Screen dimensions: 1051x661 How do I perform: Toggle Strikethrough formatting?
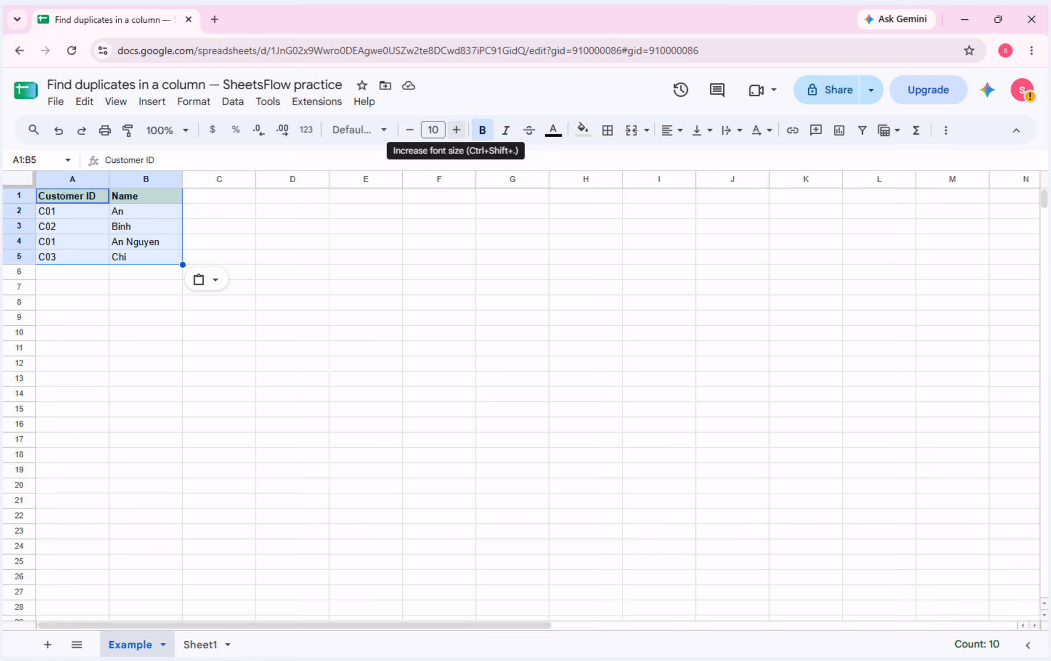coord(529,130)
